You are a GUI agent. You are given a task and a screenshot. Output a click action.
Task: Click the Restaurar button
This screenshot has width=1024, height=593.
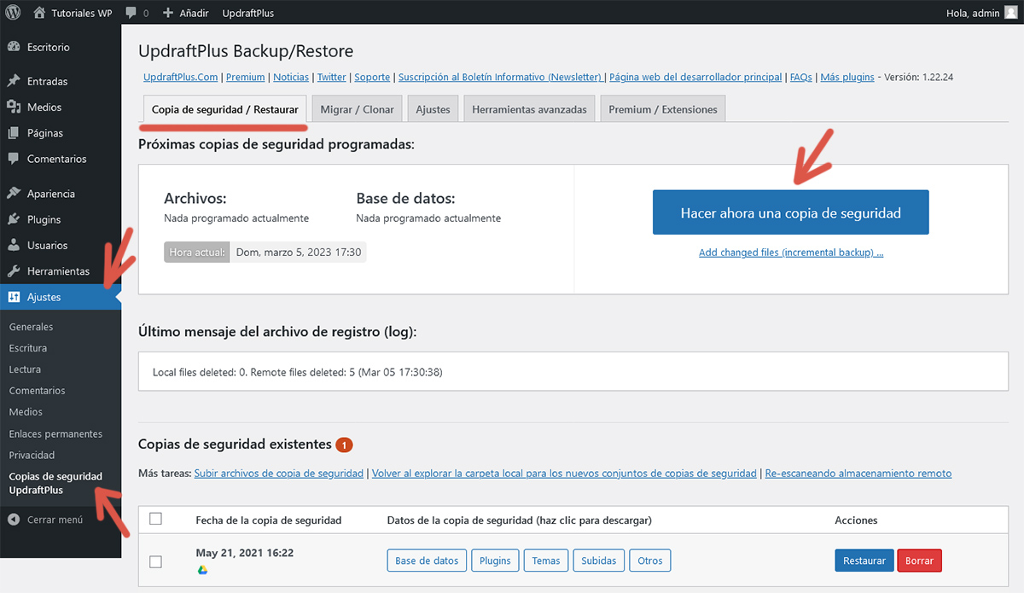point(864,561)
